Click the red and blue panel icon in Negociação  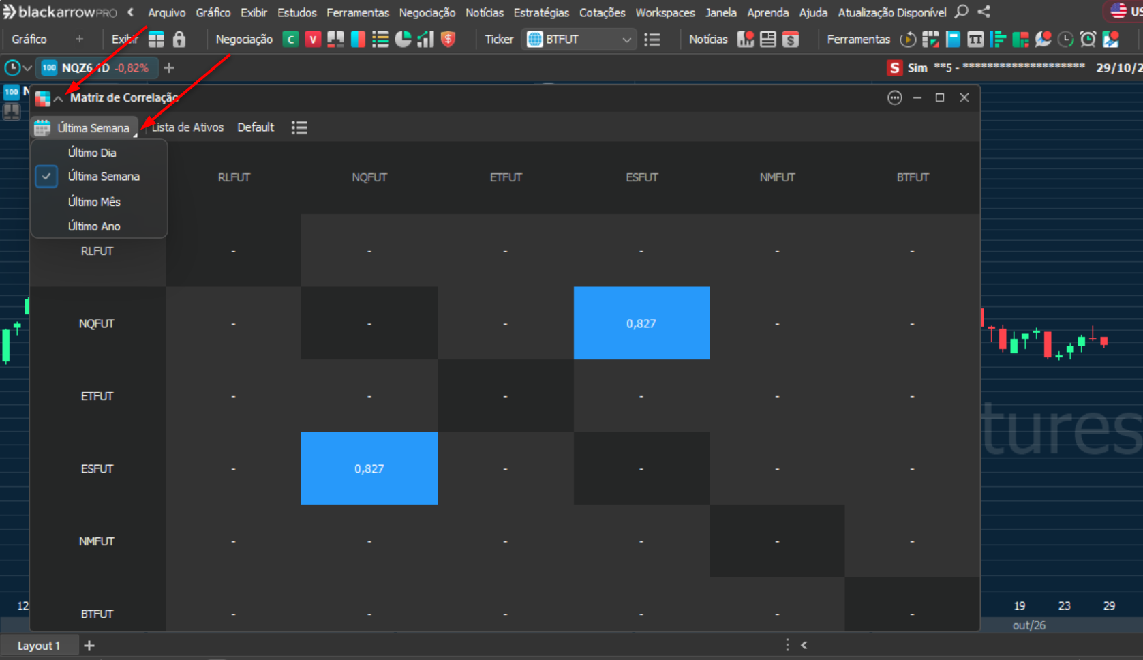click(358, 40)
